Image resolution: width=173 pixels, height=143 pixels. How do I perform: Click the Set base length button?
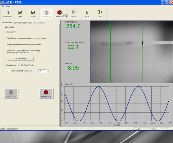pyautogui.click(x=20, y=59)
